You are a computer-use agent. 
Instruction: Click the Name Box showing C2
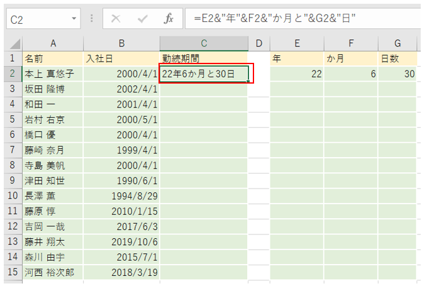click(x=38, y=19)
